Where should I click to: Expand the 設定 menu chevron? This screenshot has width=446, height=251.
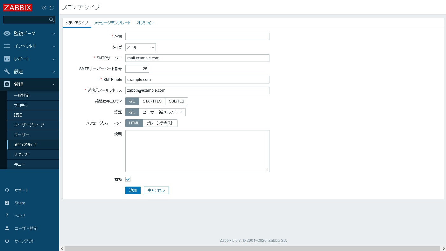pos(53,72)
